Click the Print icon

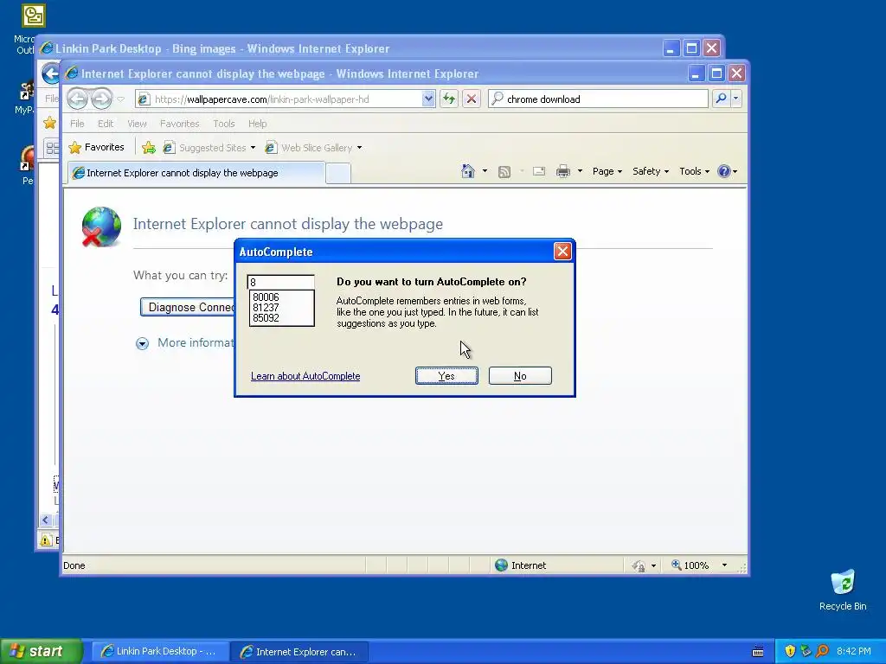click(563, 171)
